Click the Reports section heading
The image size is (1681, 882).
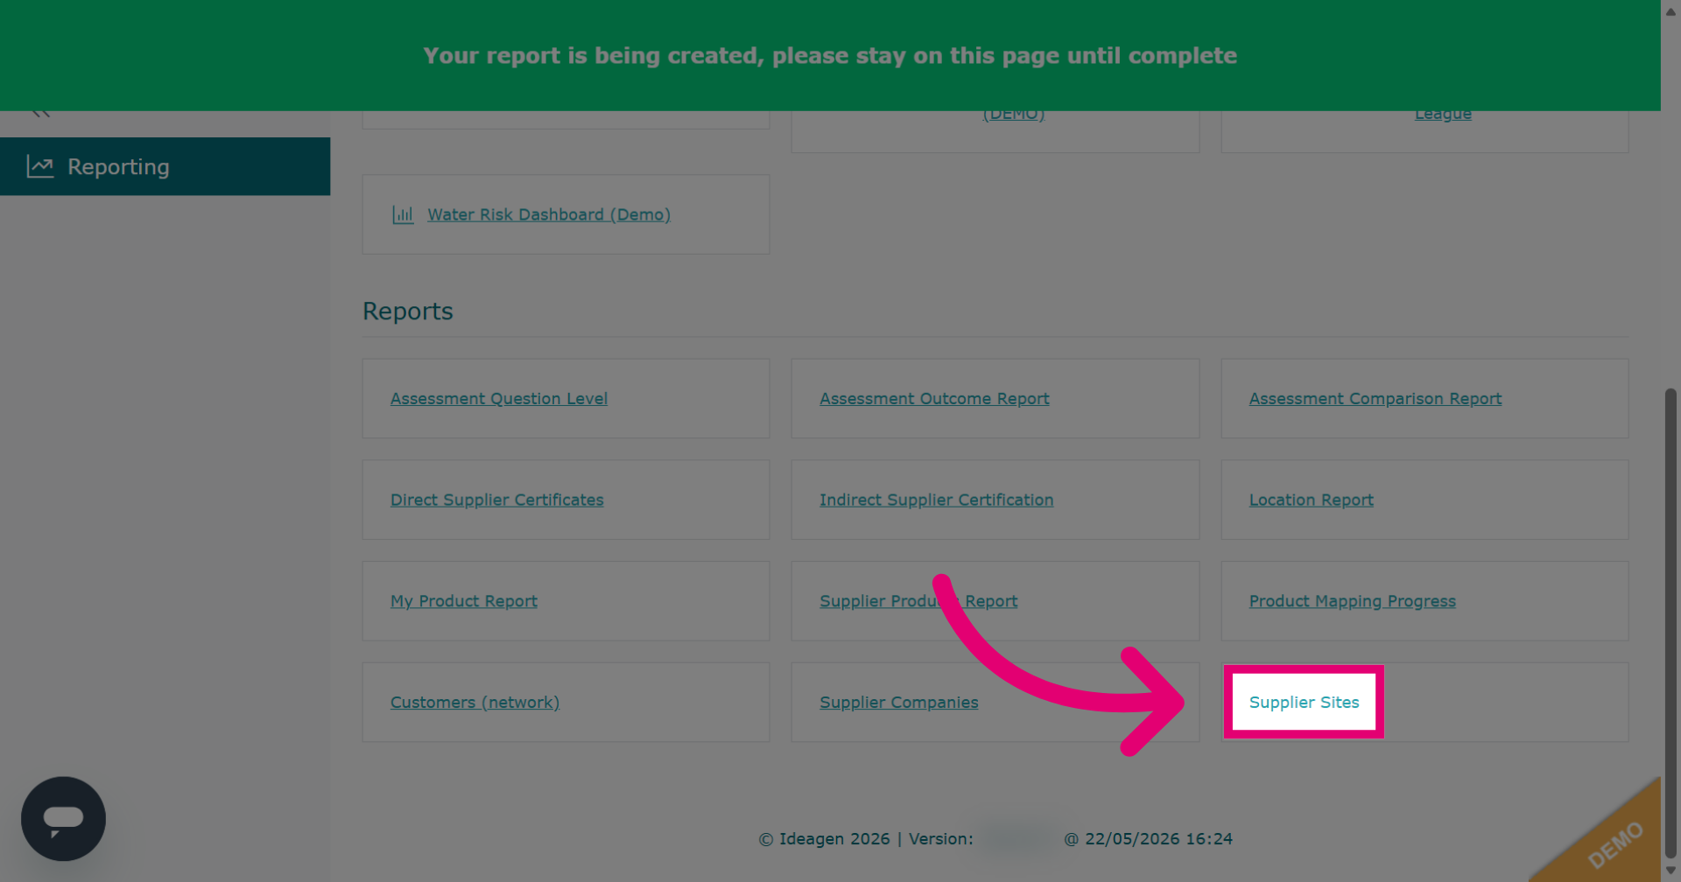[x=408, y=311]
